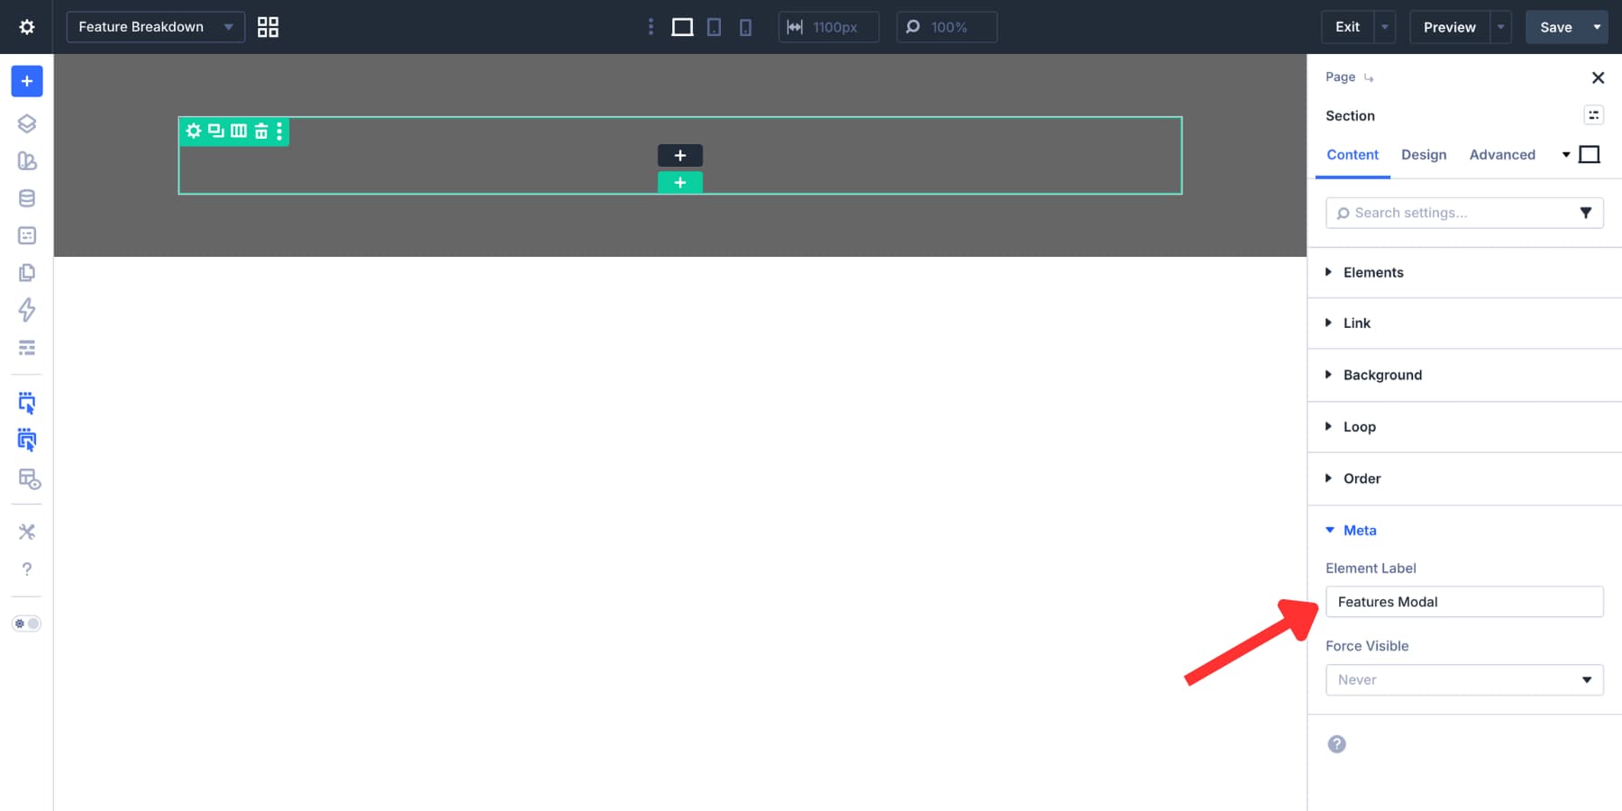Click the help icon below Force Visible
This screenshot has height=811, width=1622.
click(x=1337, y=744)
